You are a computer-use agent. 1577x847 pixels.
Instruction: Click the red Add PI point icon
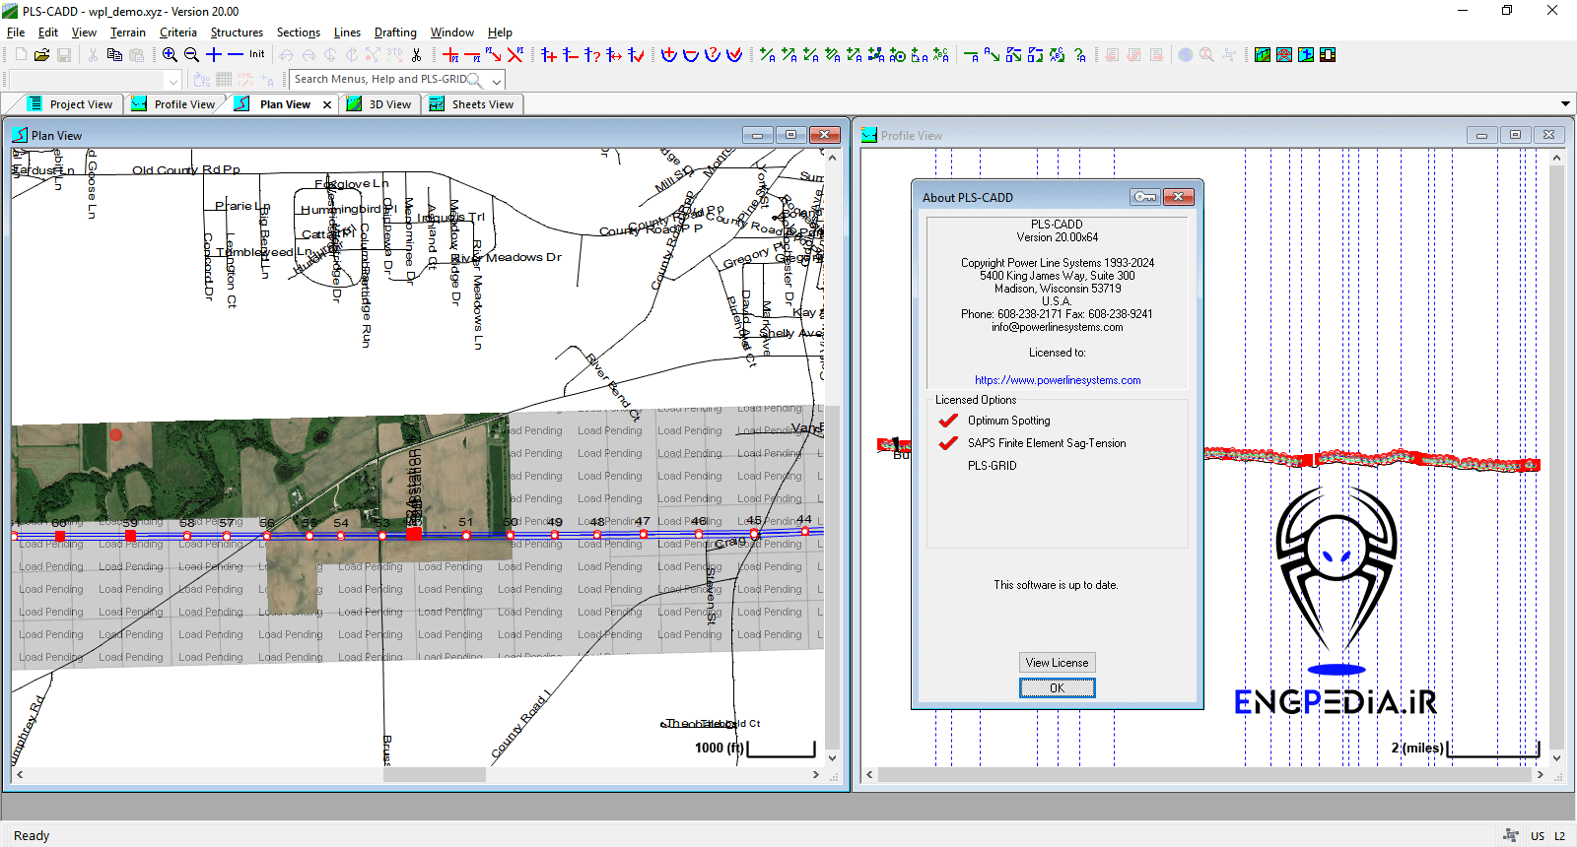[450, 55]
